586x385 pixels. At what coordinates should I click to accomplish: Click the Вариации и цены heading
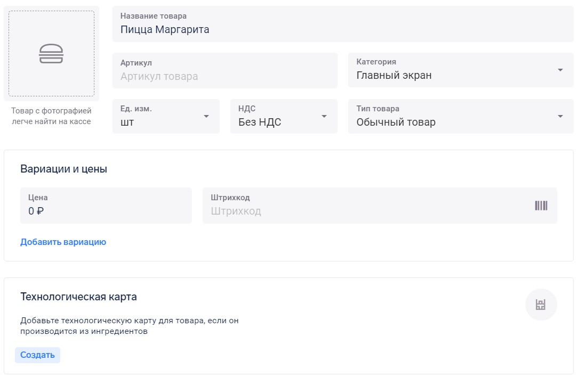coord(64,169)
